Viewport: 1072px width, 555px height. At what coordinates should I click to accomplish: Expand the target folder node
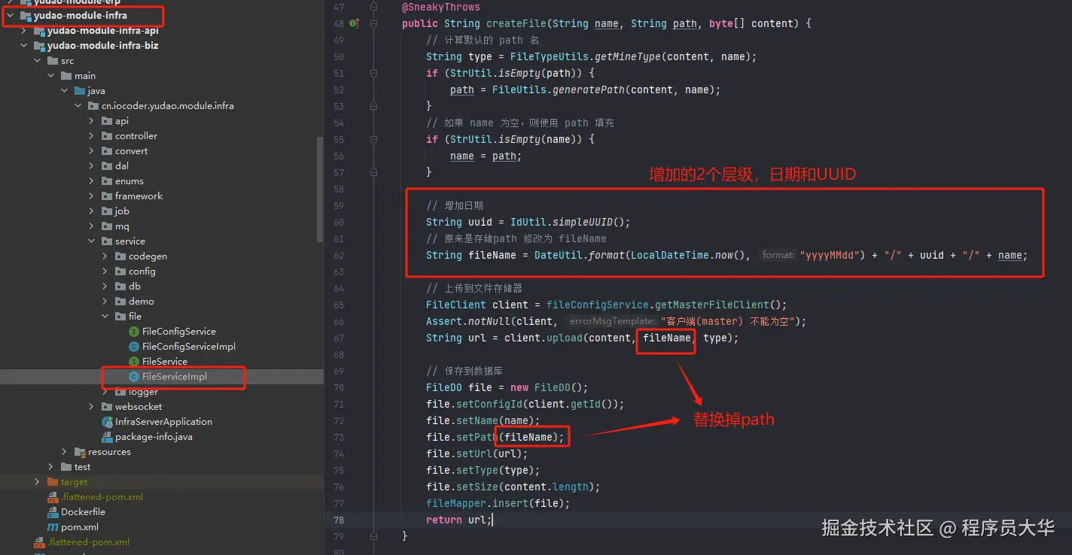point(37,482)
